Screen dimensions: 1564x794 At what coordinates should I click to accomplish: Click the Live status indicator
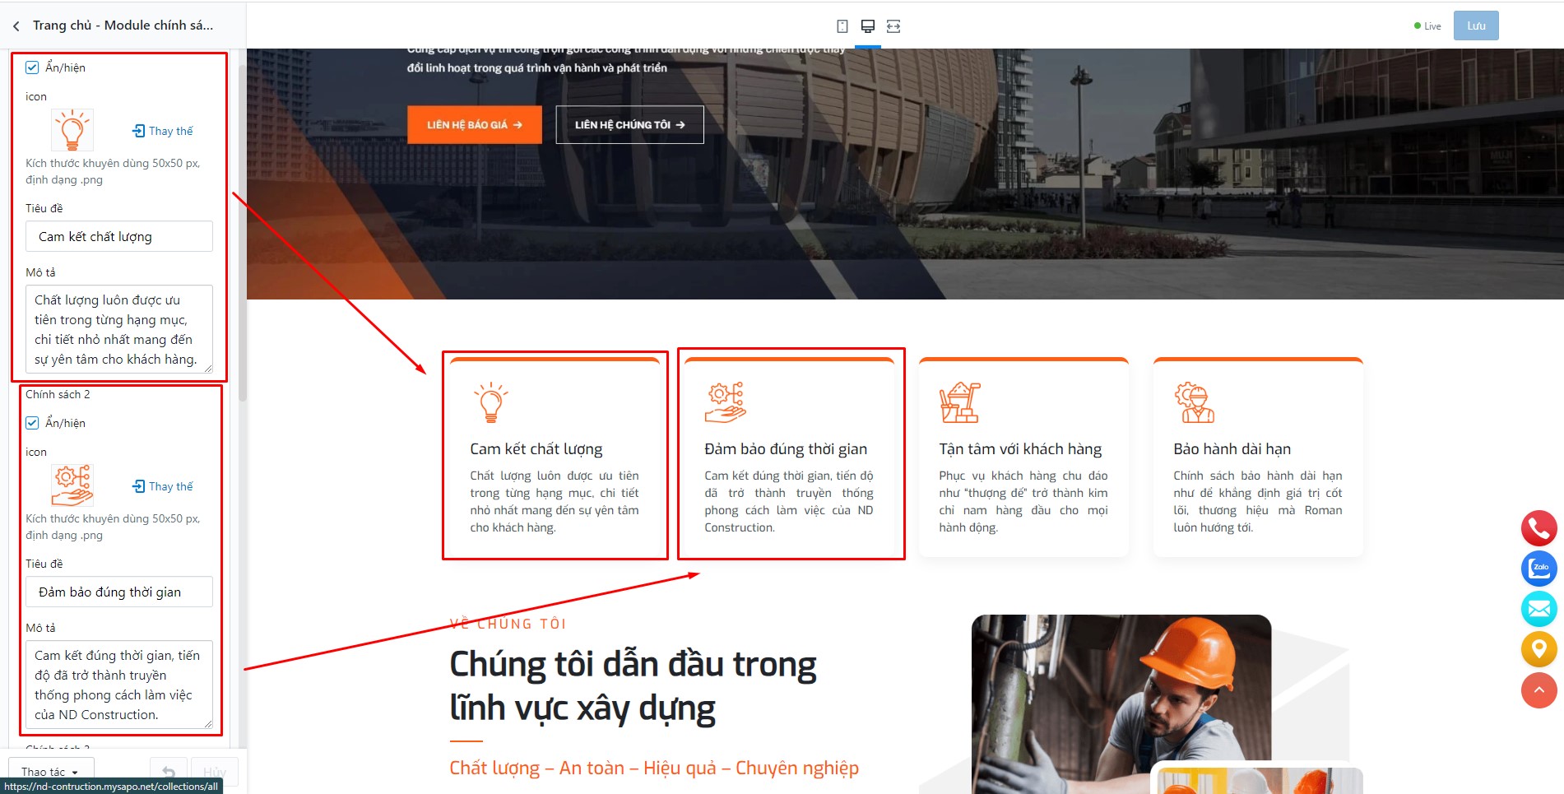pos(1427,26)
